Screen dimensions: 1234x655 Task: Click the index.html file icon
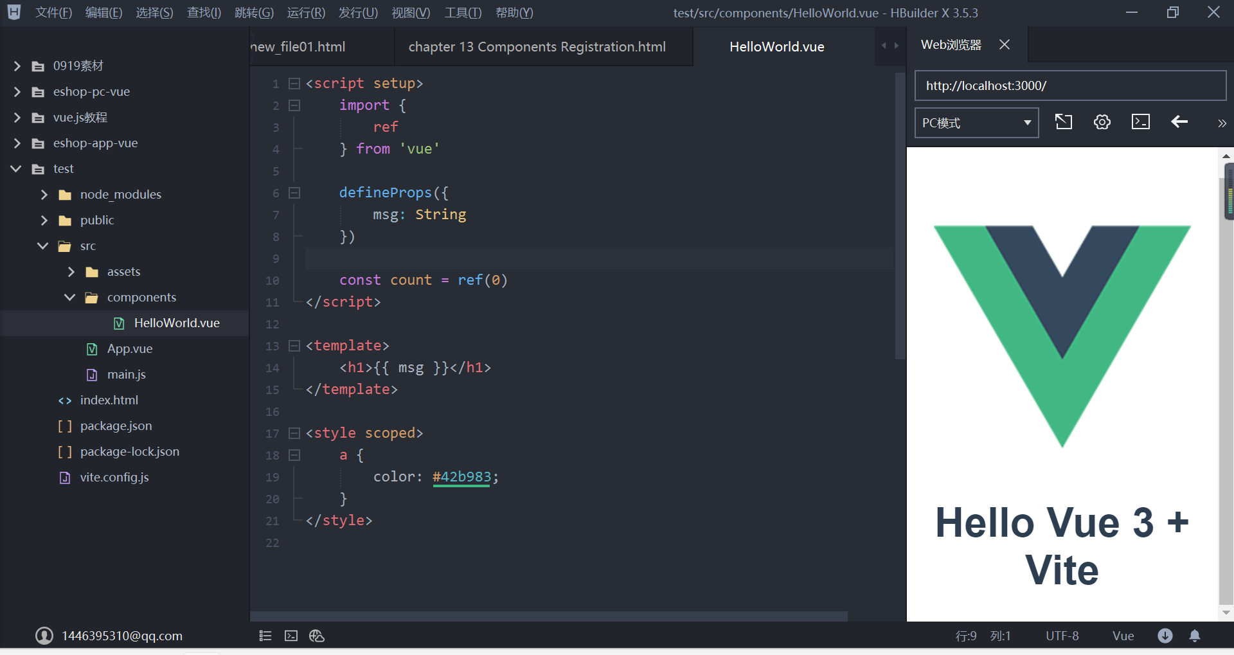click(65, 400)
